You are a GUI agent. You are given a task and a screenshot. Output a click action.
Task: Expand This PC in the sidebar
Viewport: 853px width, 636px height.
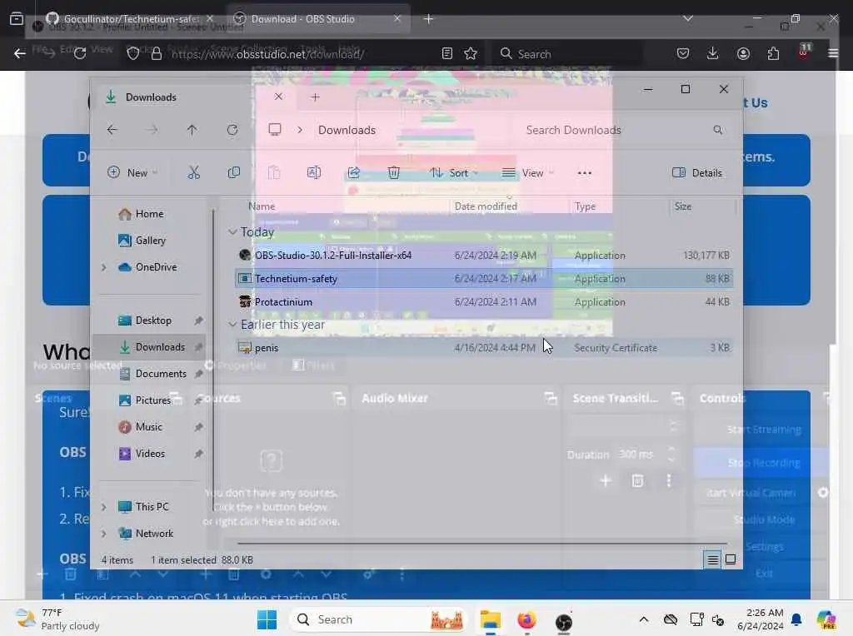[104, 507]
